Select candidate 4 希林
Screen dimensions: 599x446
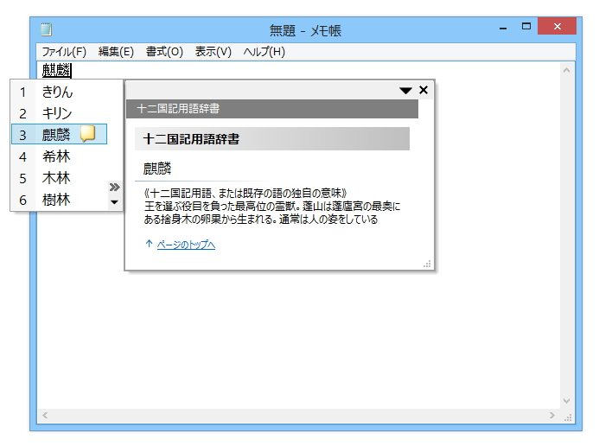tap(60, 156)
